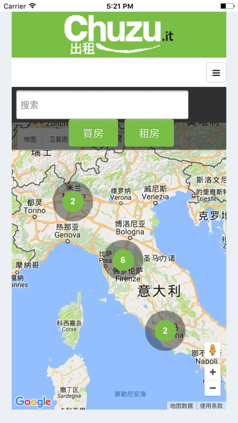
Task: Open the Milano cluster marker with 2
Action: 73,201
